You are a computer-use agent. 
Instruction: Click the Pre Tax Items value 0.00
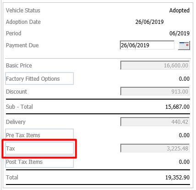[x=184, y=135]
